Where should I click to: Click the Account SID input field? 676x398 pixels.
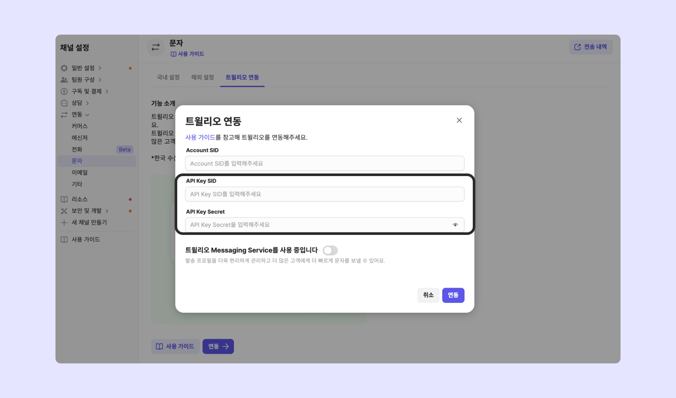(325, 164)
